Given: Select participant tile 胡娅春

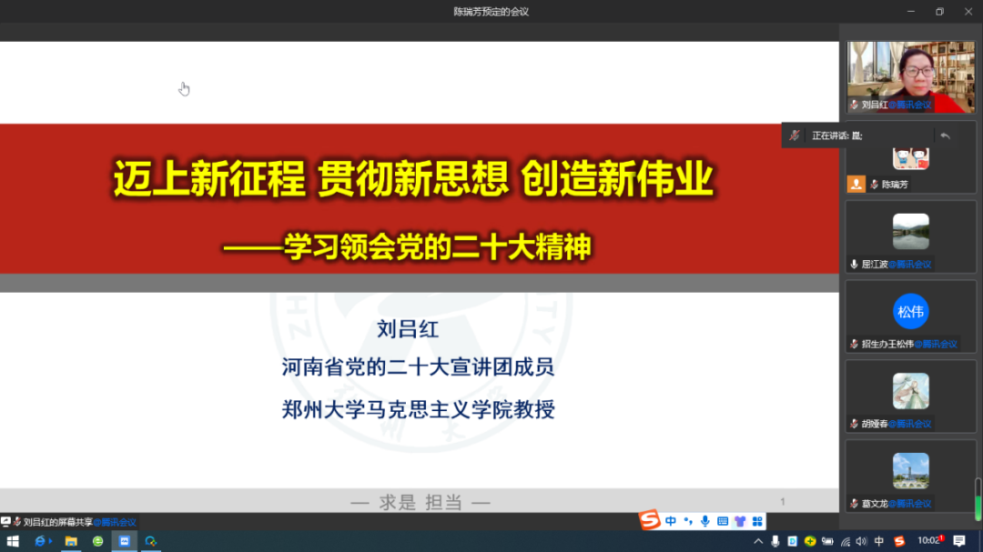Looking at the screenshot, I should pos(910,394).
